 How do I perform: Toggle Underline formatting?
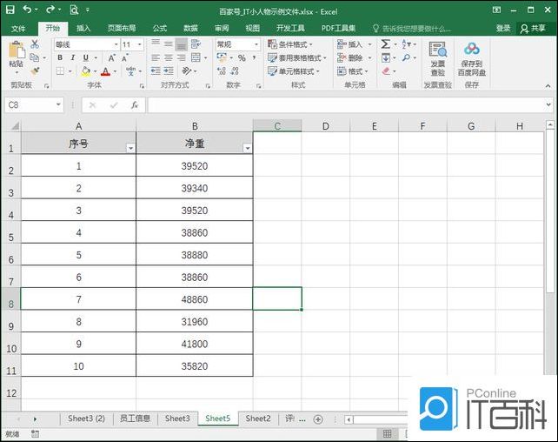pos(85,58)
